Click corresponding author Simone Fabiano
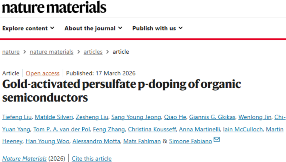 (190, 141)
